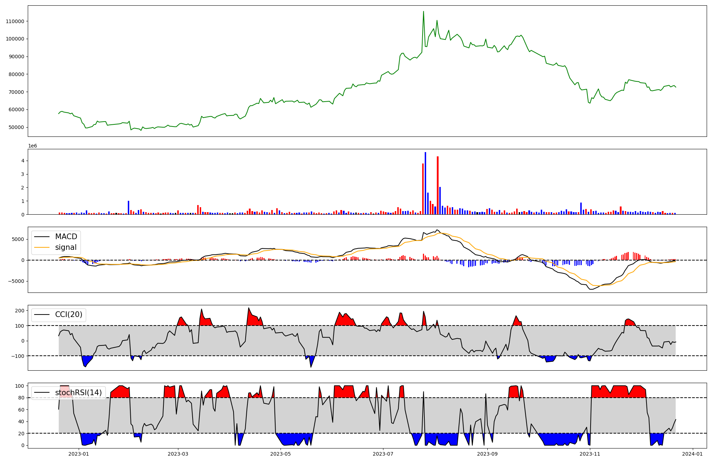Click the 50000 price axis label
Image resolution: width=712 pixels, height=462 pixels.
click(16, 127)
